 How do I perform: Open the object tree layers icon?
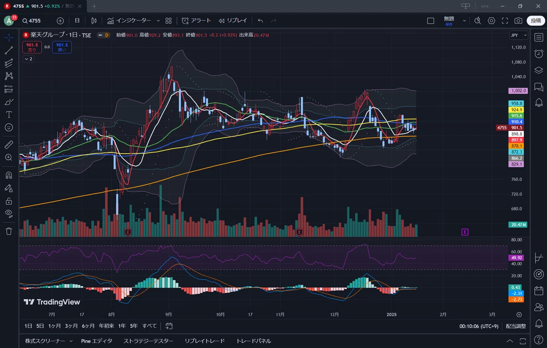coord(538,70)
